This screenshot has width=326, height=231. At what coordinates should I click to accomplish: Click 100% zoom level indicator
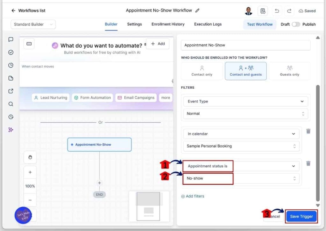[30, 186]
